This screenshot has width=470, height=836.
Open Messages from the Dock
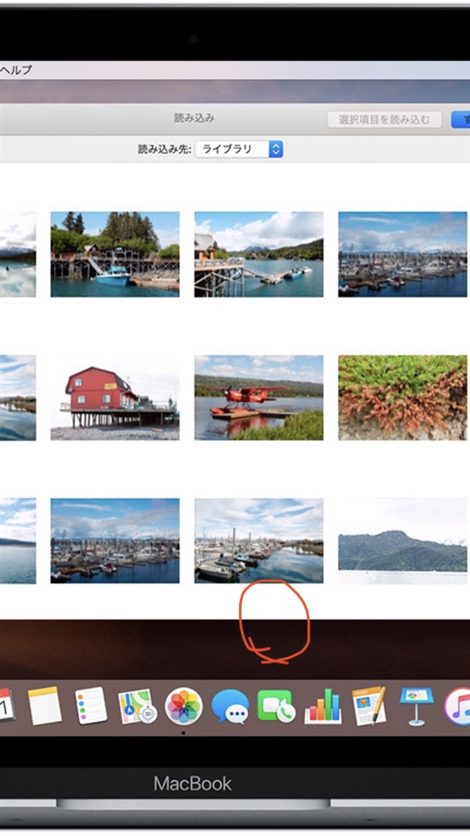tap(229, 707)
